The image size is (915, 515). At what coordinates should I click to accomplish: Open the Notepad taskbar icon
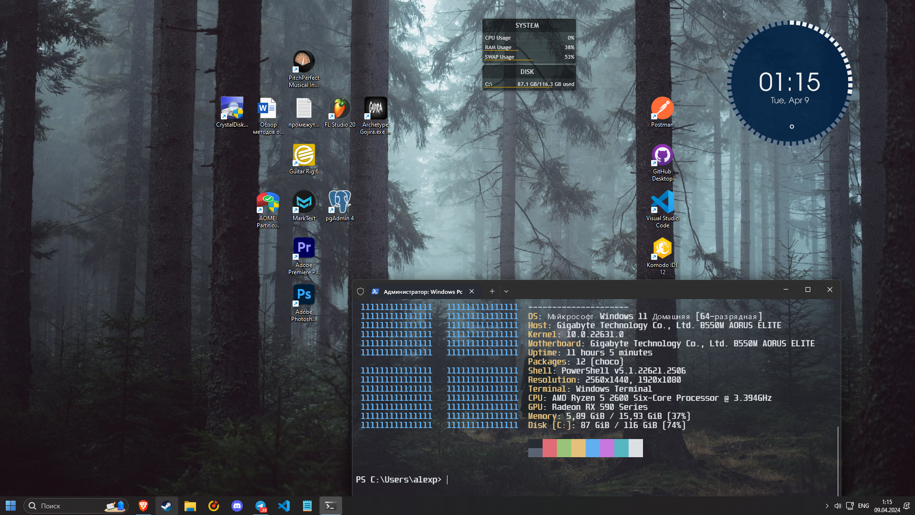(x=307, y=505)
